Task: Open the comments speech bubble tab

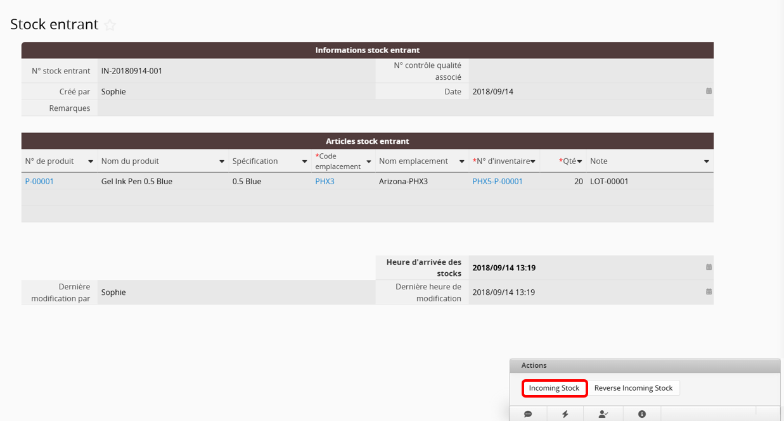Action: 528,414
